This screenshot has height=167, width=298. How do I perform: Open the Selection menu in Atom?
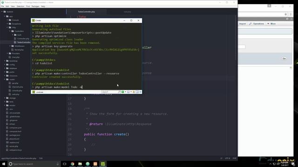pos(20,6)
